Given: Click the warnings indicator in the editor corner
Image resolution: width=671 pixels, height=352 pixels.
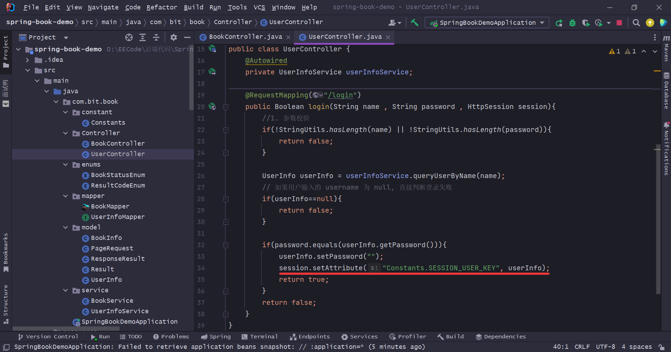Looking at the screenshot, I should click(622, 51).
